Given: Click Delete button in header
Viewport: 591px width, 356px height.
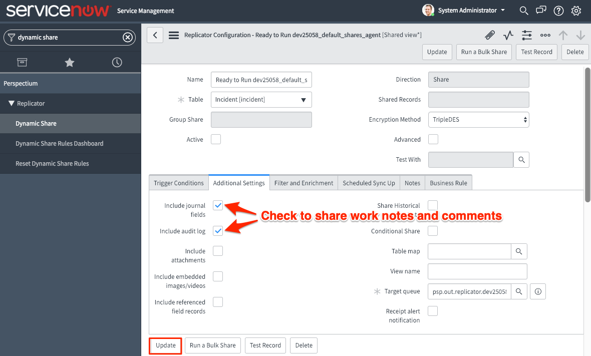Looking at the screenshot, I should [575, 52].
